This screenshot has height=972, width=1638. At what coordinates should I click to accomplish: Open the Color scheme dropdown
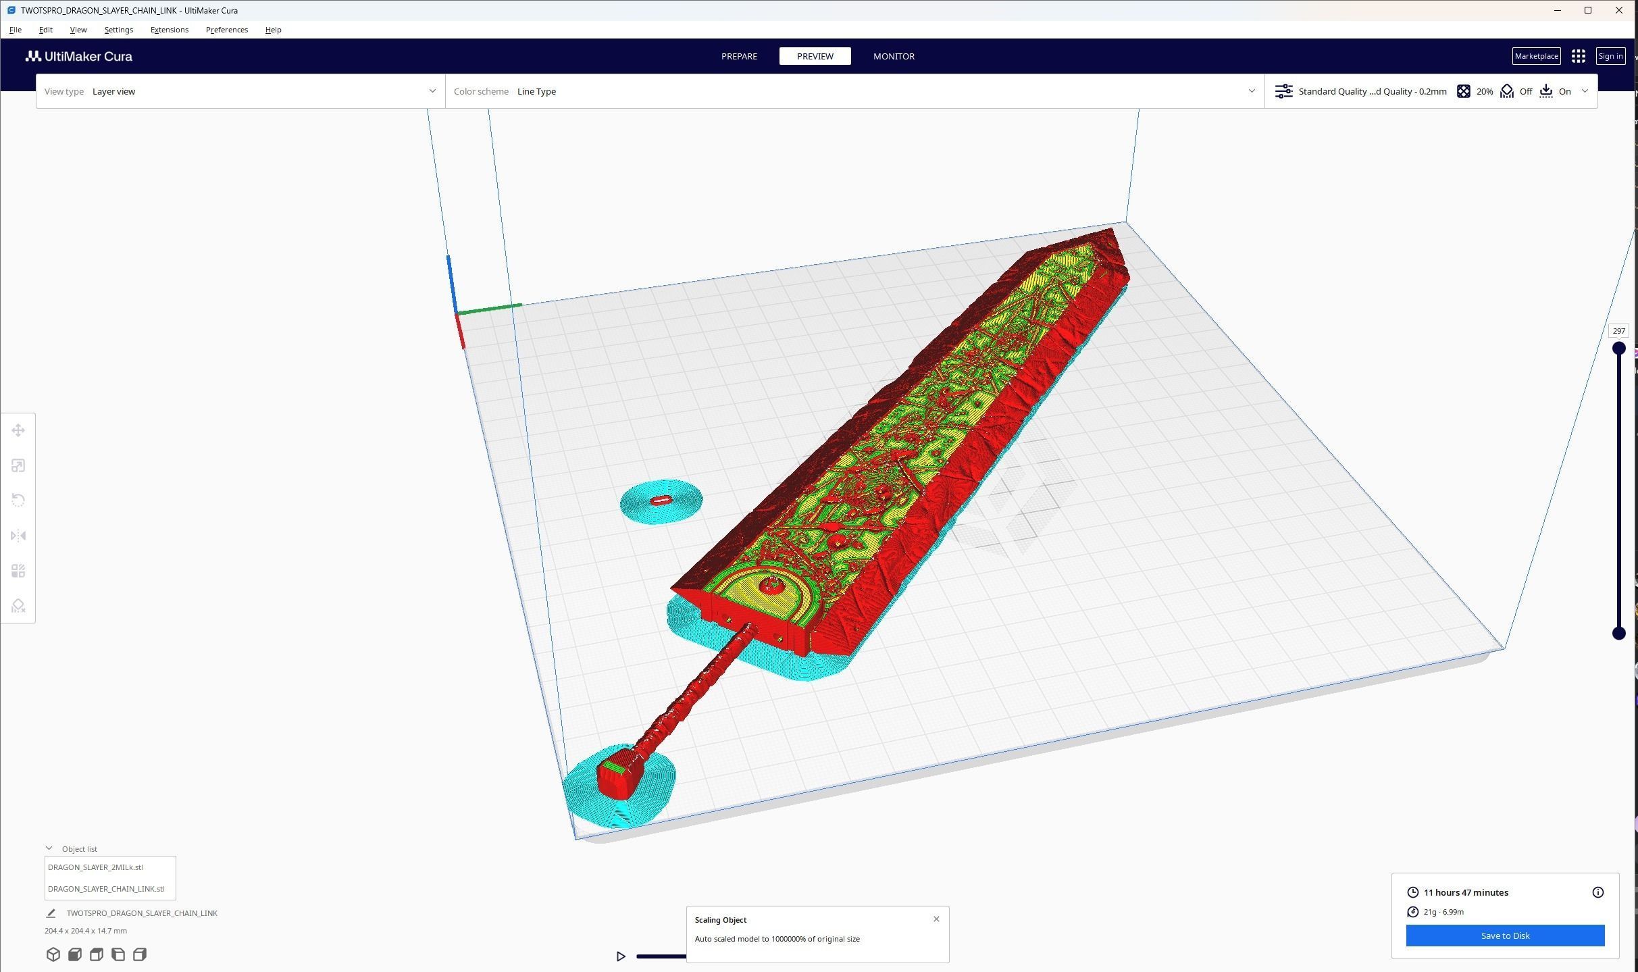[x=854, y=91]
